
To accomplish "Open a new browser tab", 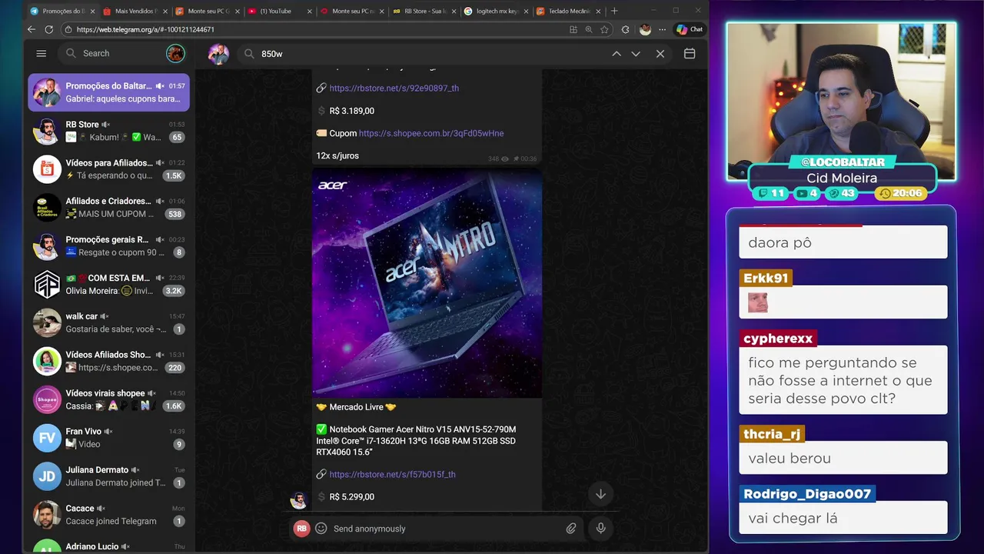I will (614, 11).
